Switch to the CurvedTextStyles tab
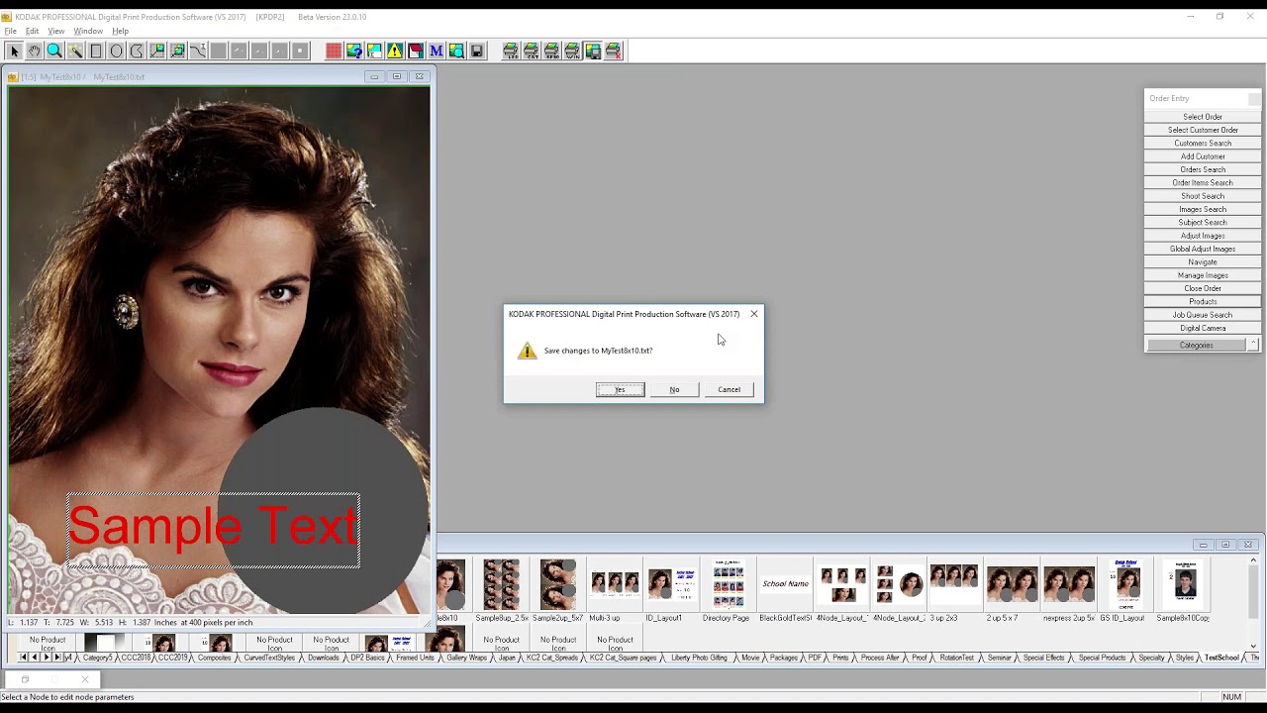The height and width of the screenshot is (713, 1267). pyautogui.click(x=268, y=658)
